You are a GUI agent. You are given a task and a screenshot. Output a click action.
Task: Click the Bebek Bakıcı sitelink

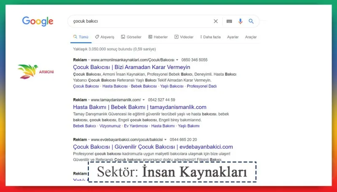coord(85,126)
